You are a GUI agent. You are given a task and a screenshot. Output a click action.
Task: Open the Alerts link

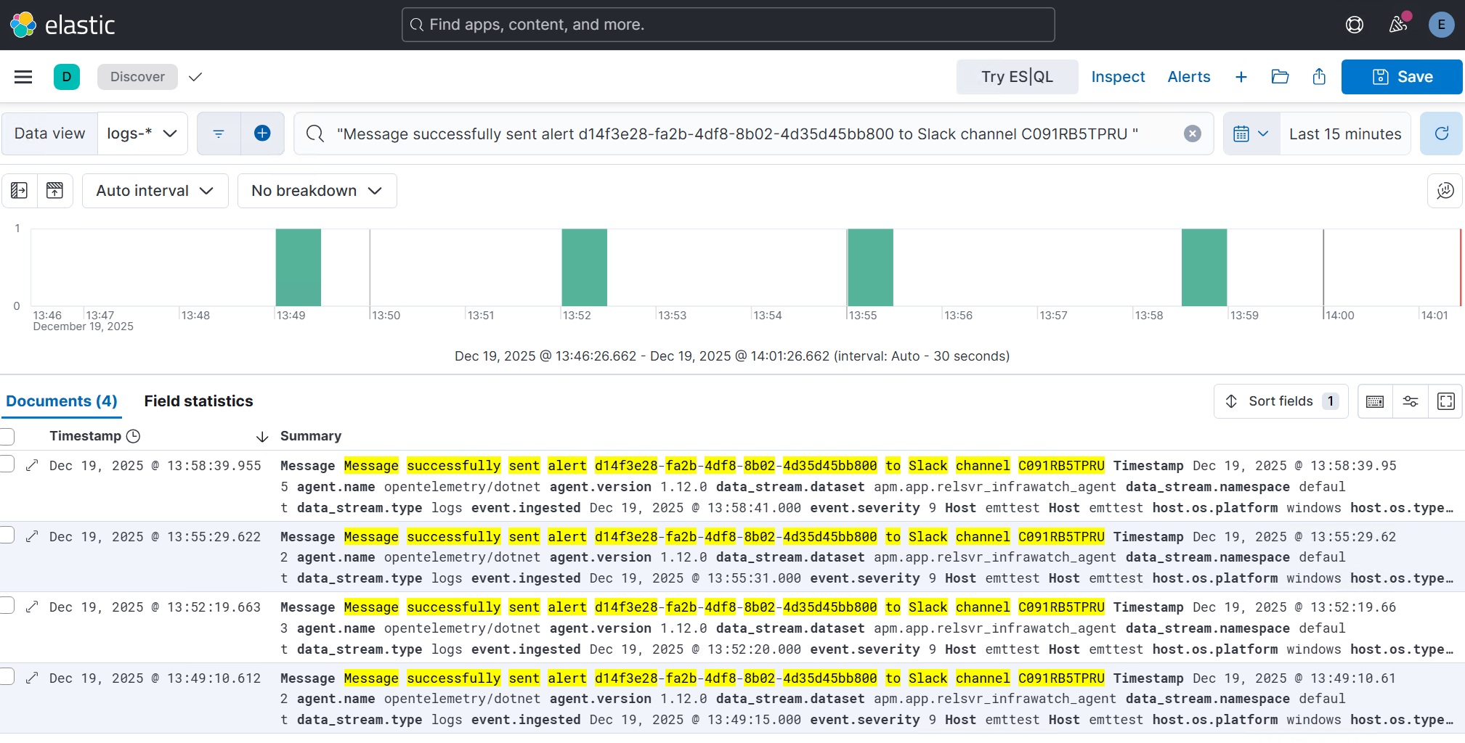tap(1188, 77)
